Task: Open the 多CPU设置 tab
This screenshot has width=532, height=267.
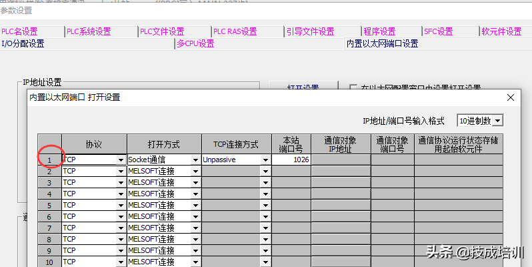Action: (x=195, y=43)
